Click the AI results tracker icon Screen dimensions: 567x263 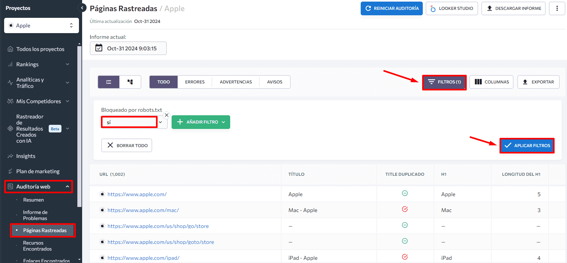point(10,129)
